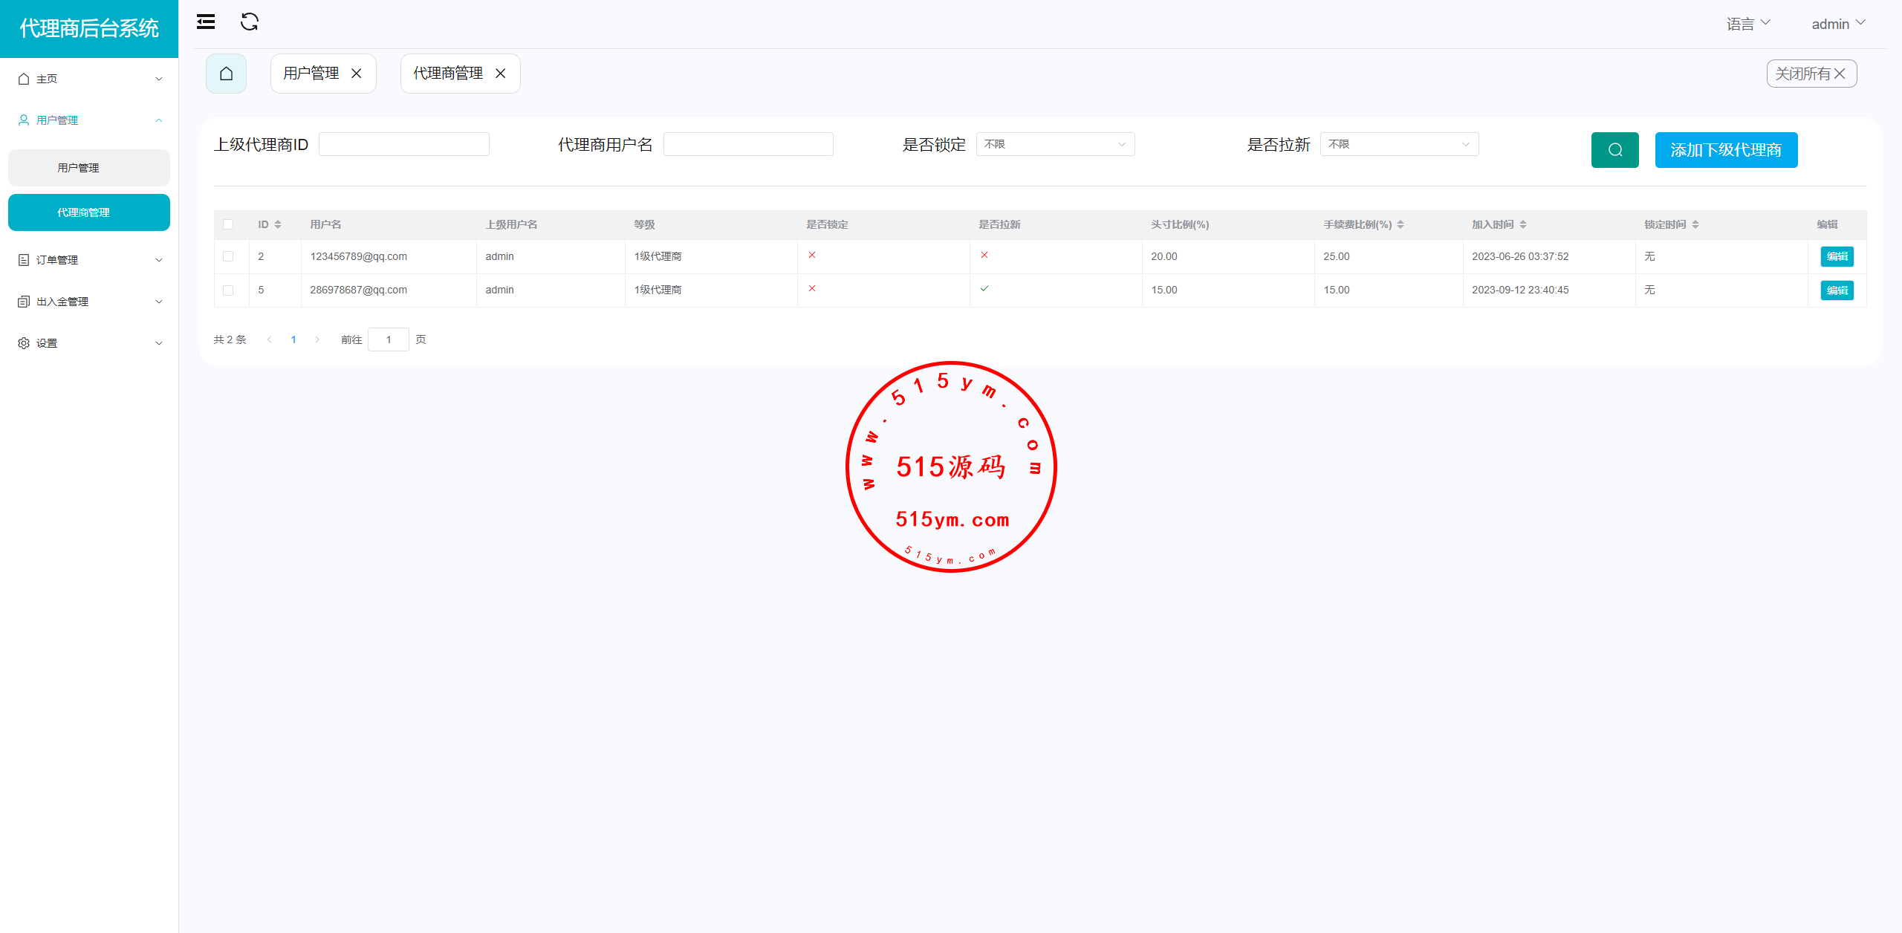Close the 代理商管理 tab with X
Image resolution: width=1902 pixels, height=933 pixels.
(501, 74)
